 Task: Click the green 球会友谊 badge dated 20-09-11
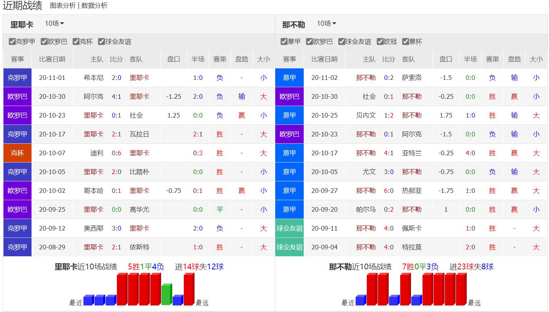(x=289, y=228)
